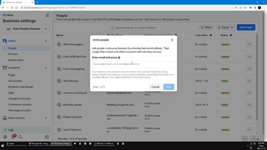This screenshot has width=267, height=150.
Task: Click the Next button in dialog
Action: click(169, 87)
